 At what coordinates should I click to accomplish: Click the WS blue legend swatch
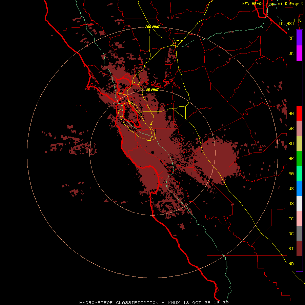click(299, 188)
